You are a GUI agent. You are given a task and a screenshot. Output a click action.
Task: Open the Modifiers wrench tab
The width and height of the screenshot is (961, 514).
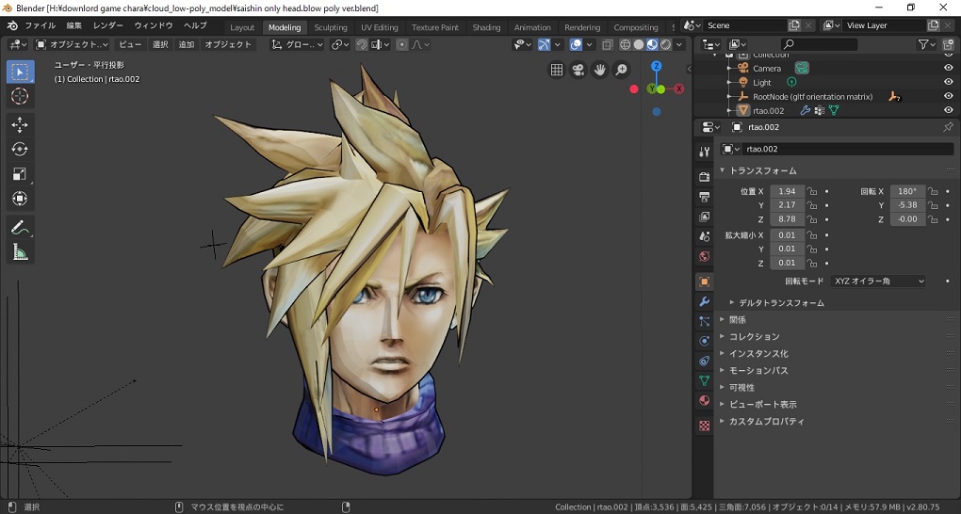point(704,301)
